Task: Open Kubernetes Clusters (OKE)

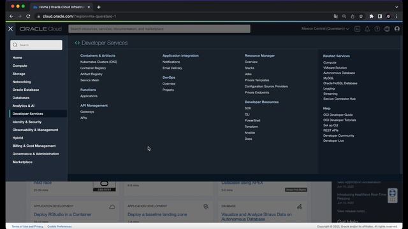Action: click(x=99, y=62)
